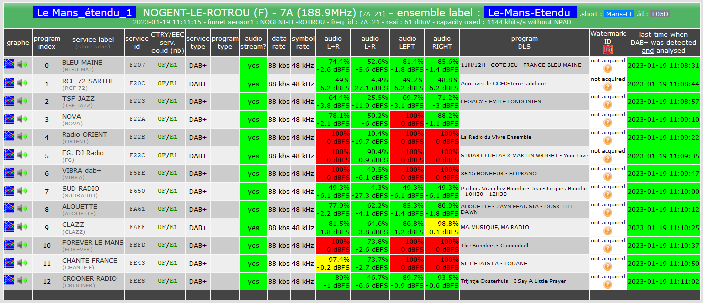703x303 pixels.
Task: Click DLS text 'LEGACY - EMILE LONDONIEN'
Action: click(x=501, y=101)
